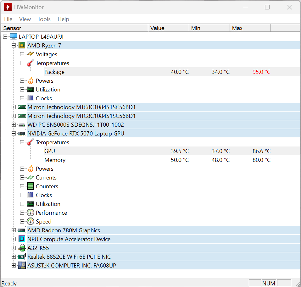Collapse the AMD Ryzen 7 tree node

(14, 46)
